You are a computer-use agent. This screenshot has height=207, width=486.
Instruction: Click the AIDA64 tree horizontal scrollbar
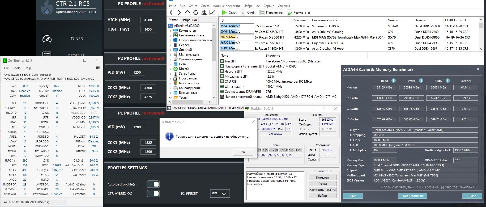190,102
